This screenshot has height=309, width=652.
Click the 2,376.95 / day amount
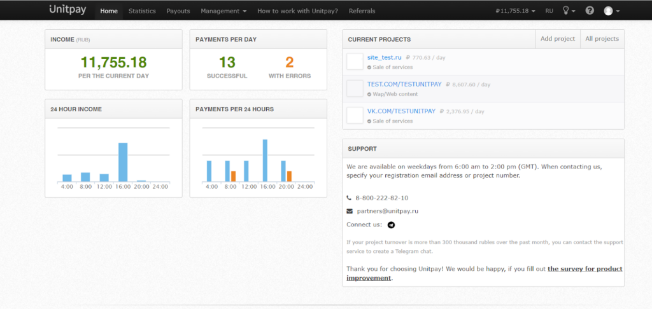click(462, 112)
